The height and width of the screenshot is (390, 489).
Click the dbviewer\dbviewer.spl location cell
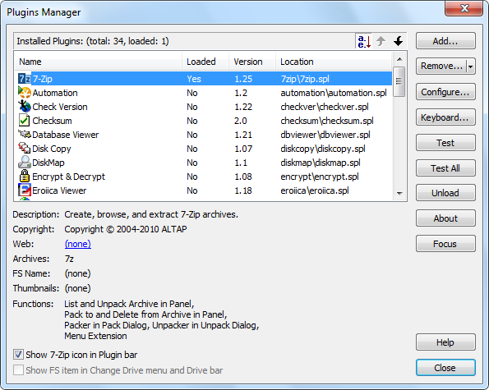coord(325,135)
